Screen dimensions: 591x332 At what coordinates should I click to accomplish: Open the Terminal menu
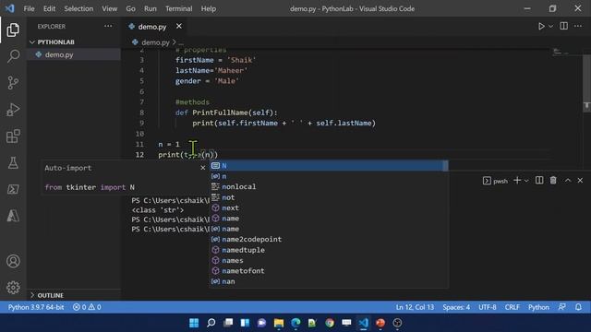click(x=178, y=8)
